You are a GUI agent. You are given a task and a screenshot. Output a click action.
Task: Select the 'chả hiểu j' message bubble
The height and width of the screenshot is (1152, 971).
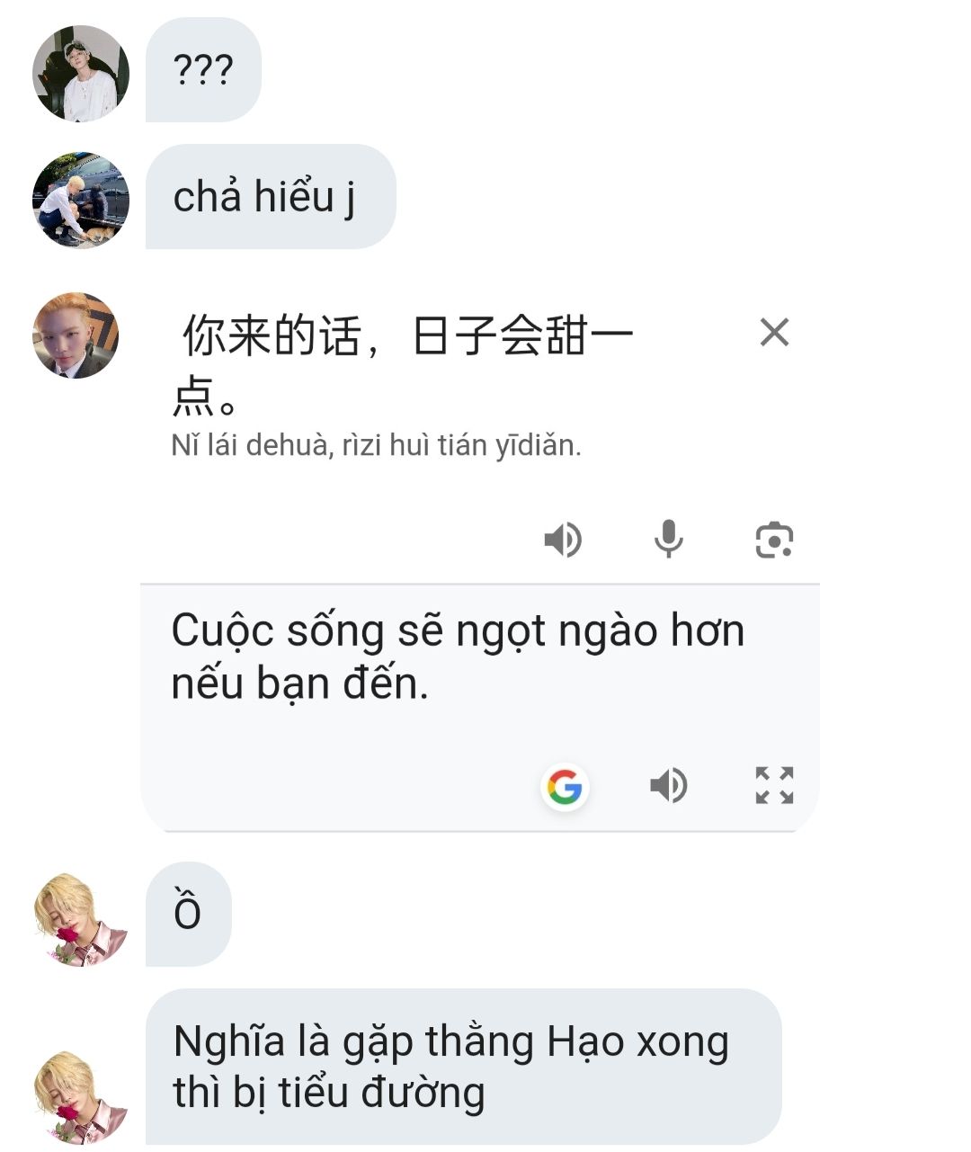coord(271,197)
